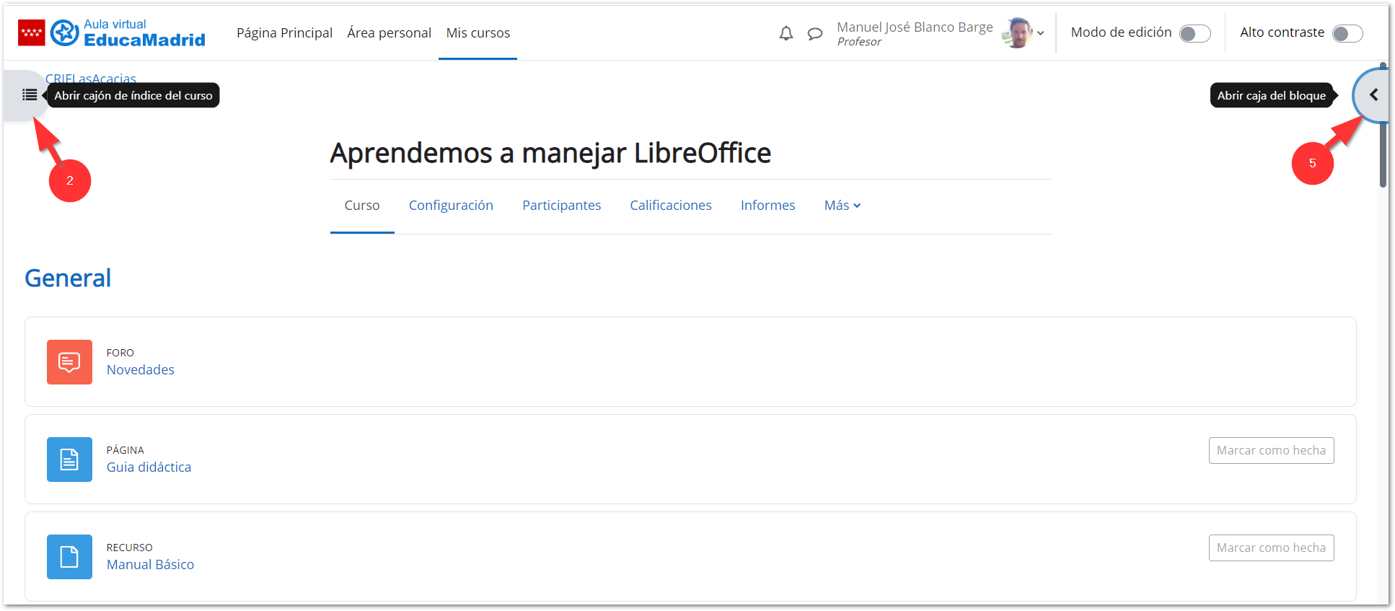
Task: Go to Página Principal
Action: tap(284, 33)
